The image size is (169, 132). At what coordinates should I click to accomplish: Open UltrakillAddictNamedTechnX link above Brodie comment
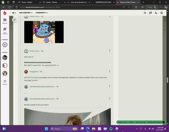[x=42, y=99]
